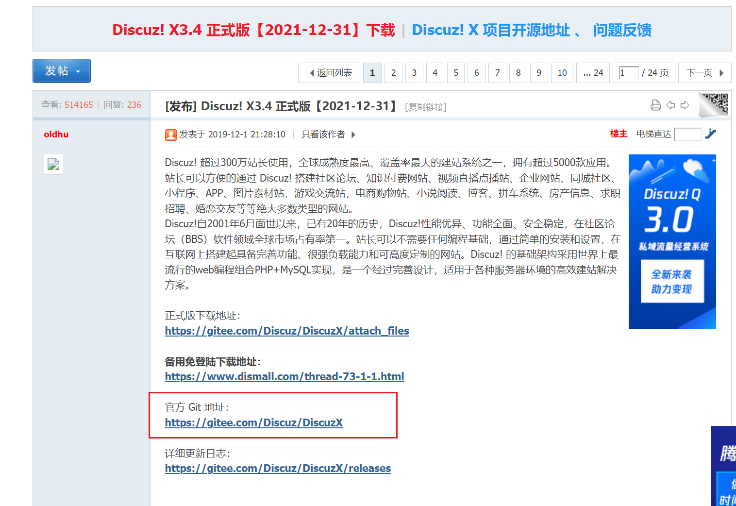
Task: Click oldhu's avatar image
Action: (53, 165)
